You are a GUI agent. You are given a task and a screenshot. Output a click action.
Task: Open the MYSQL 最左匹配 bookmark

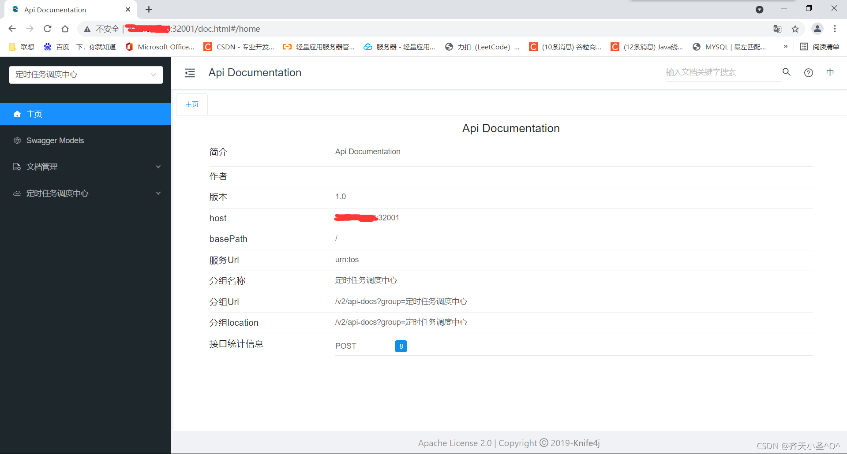coord(729,47)
